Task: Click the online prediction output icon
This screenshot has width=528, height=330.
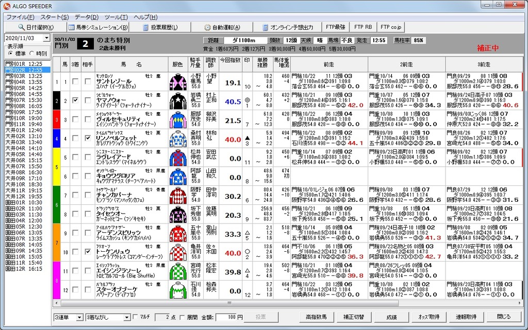Action: tap(266, 27)
